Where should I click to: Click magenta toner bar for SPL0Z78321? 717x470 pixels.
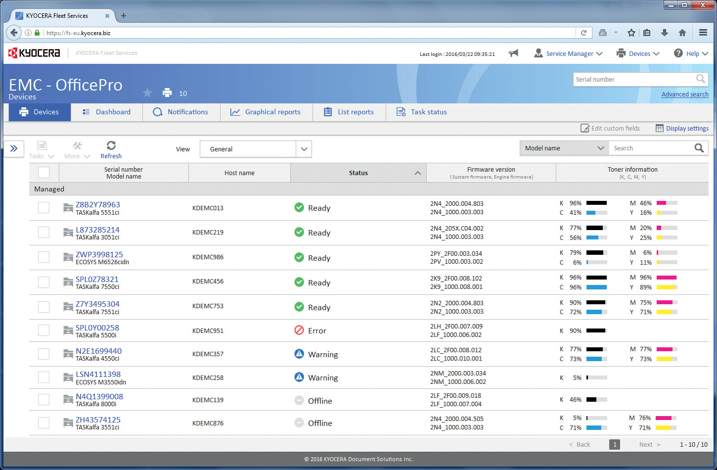click(667, 278)
